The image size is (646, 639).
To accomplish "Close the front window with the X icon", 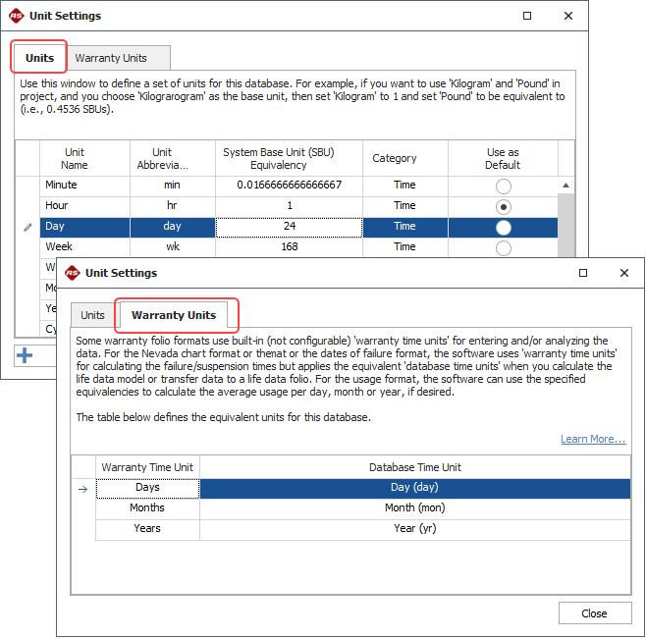I will click(x=623, y=273).
